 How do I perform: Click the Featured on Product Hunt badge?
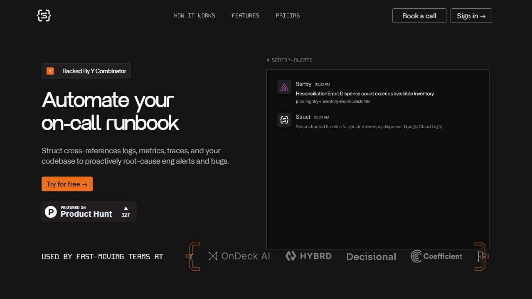[89, 212]
